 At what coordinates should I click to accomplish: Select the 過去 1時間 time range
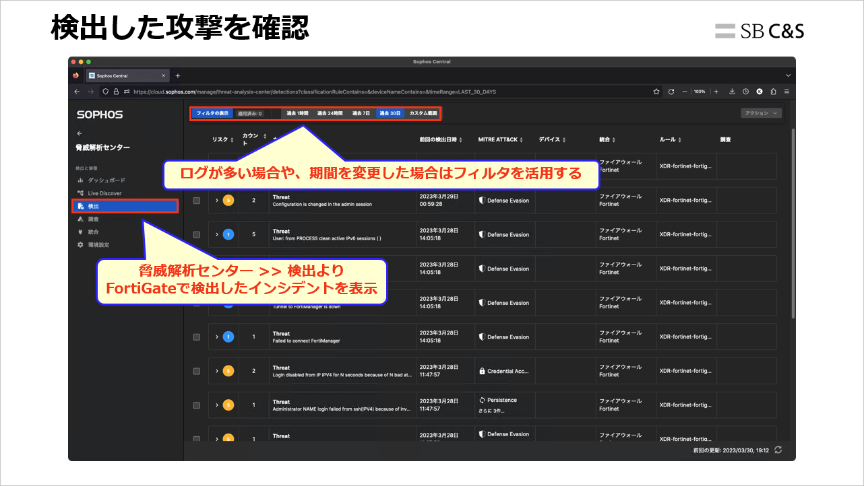(x=297, y=113)
